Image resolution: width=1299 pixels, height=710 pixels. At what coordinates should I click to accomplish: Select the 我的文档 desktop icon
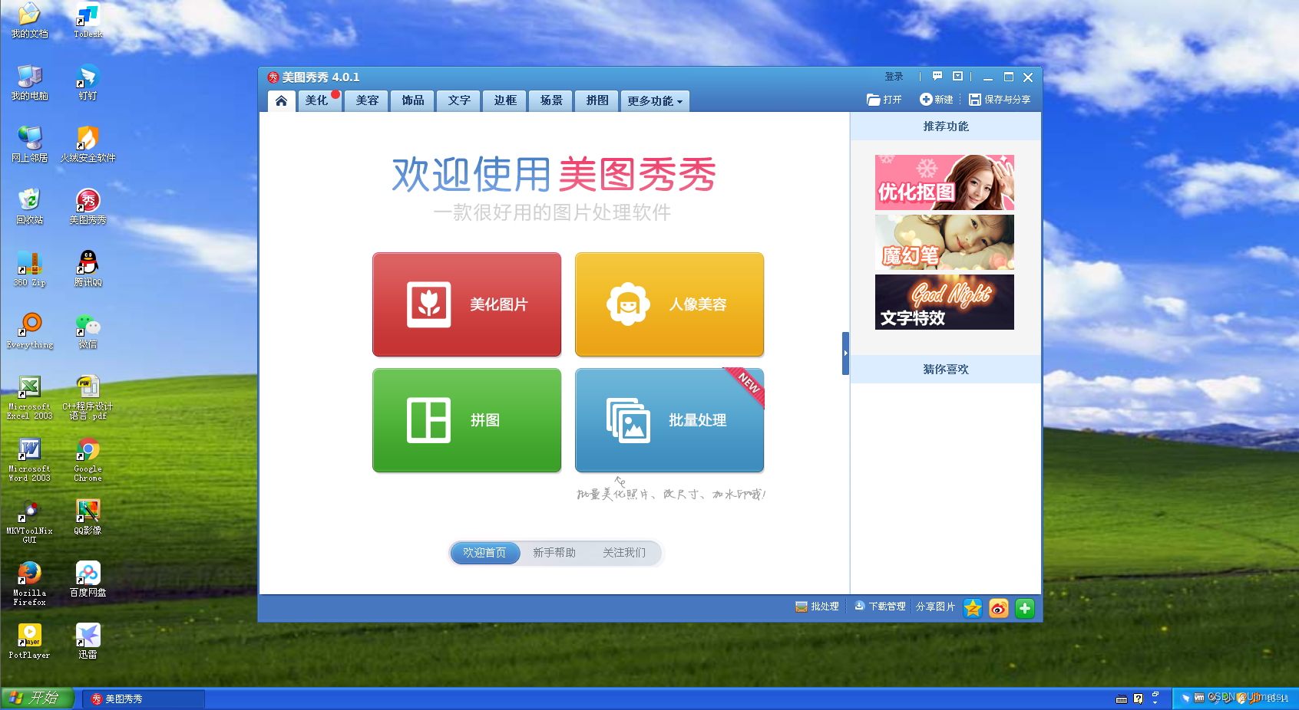point(29,20)
